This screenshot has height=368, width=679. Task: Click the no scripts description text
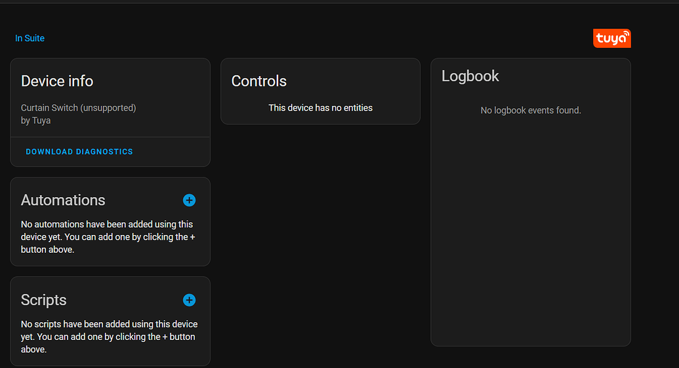coord(109,337)
